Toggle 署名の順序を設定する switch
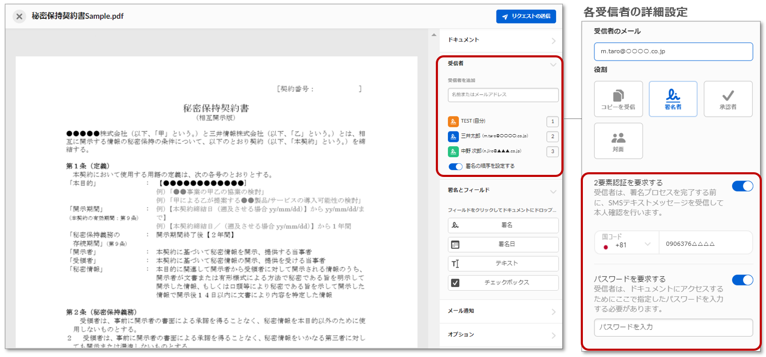 (456, 166)
